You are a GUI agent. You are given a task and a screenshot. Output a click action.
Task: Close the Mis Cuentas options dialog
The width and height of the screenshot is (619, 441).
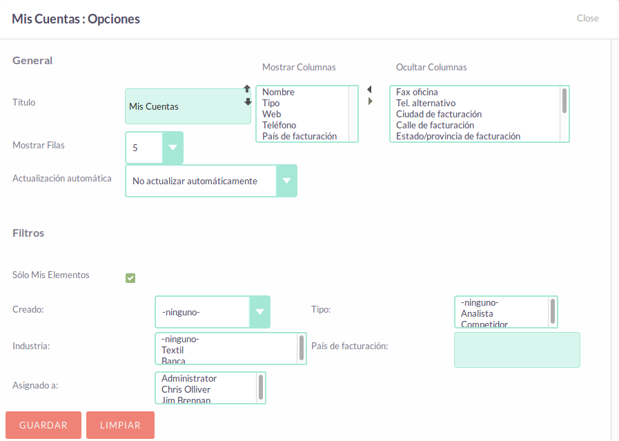tap(587, 19)
